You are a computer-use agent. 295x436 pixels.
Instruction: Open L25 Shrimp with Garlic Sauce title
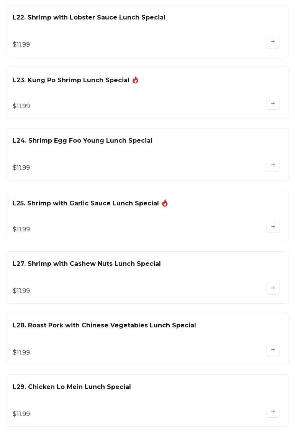pyautogui.click(x=85, y=203)
